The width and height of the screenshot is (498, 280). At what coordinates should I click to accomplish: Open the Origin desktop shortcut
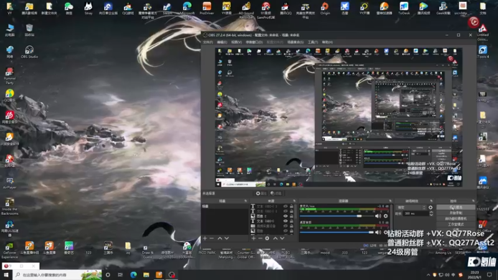pos(325,8)
